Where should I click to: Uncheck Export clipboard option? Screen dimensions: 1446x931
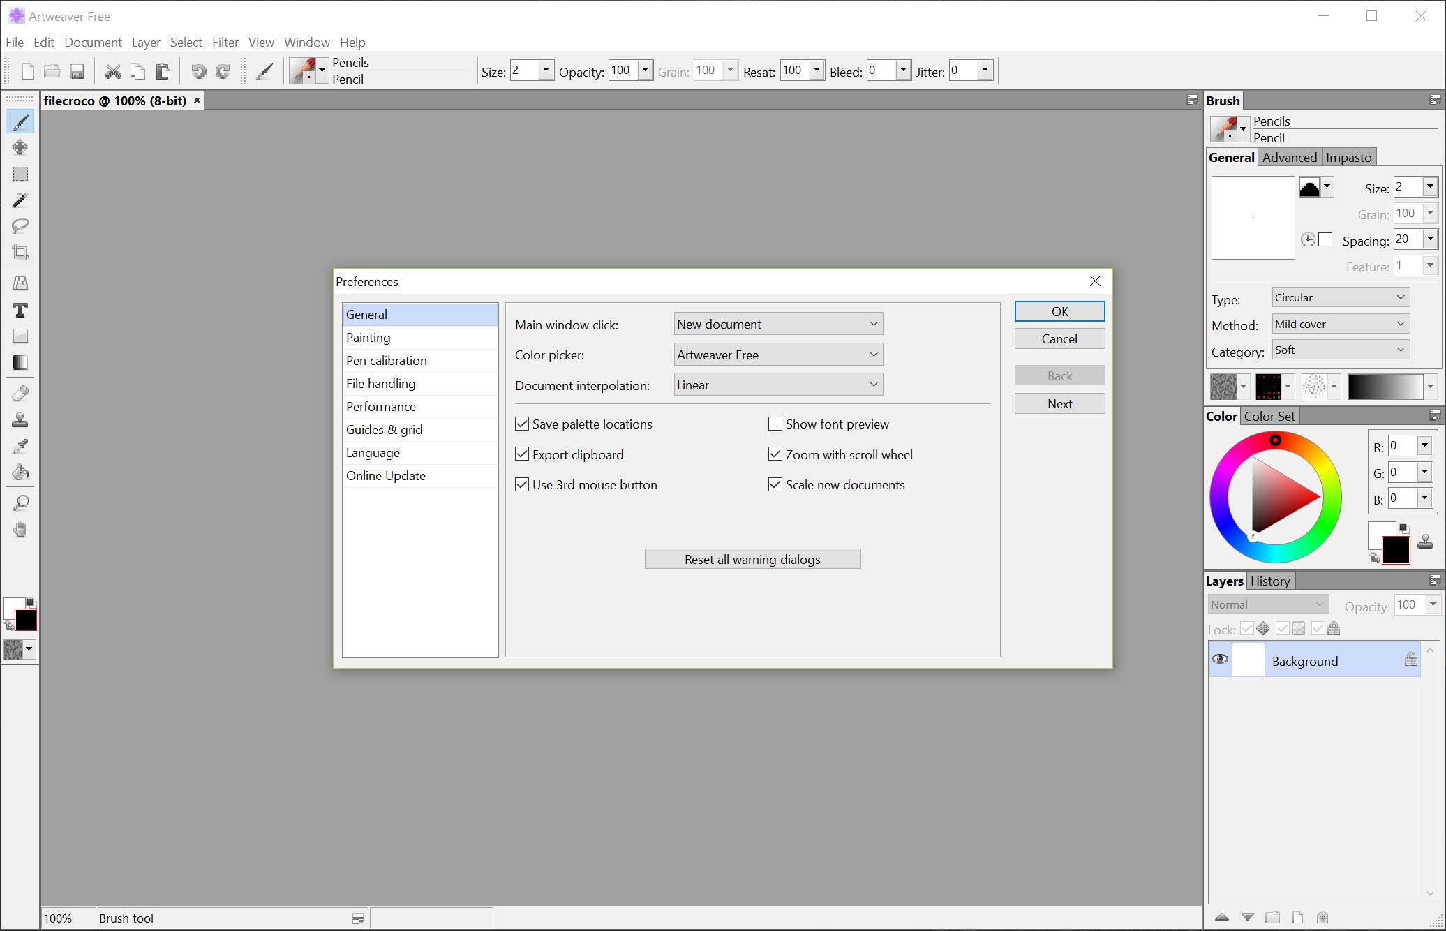click(x=522, y=454)
